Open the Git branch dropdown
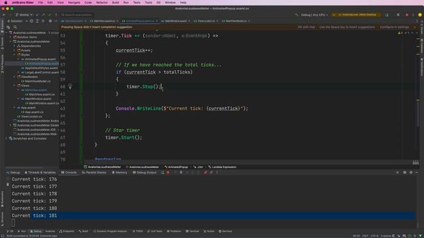 pos(24,15)
